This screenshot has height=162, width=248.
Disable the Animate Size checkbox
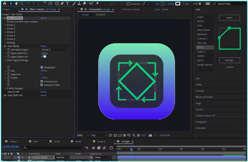point(42,81)
